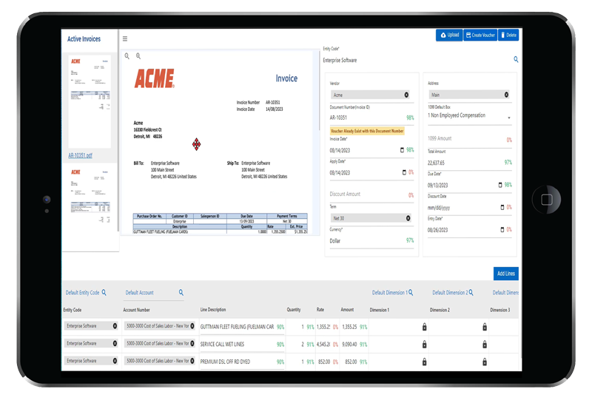
Task: Clear account number in SERVICE CALL row
Action: [x=192, y=343]
